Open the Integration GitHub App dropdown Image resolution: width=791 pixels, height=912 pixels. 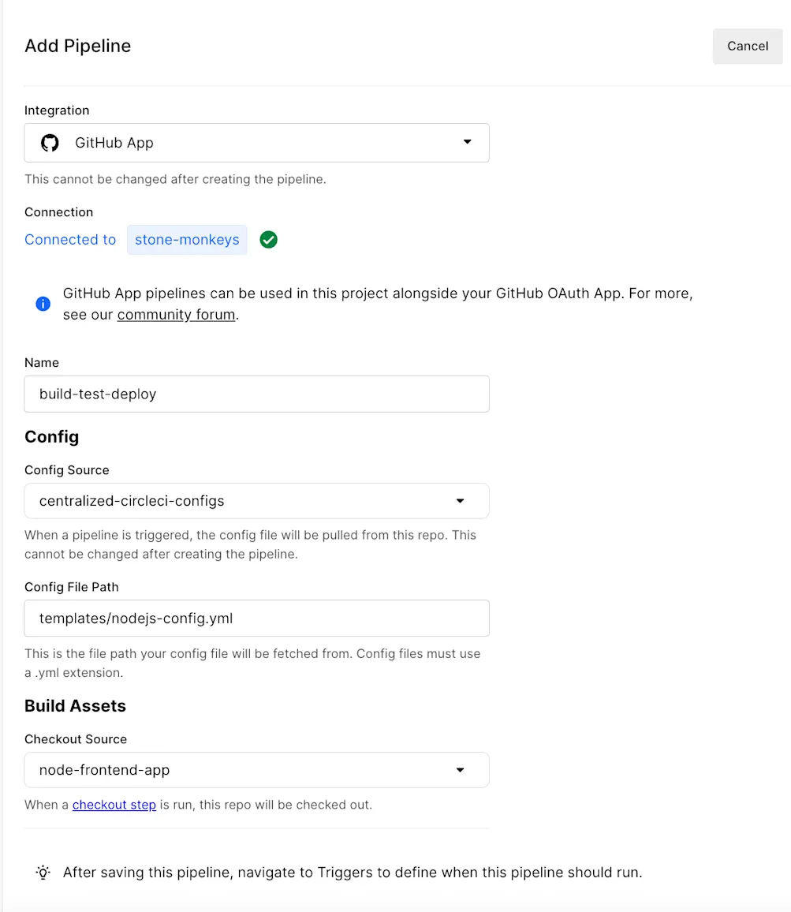[x=256, y=143]
